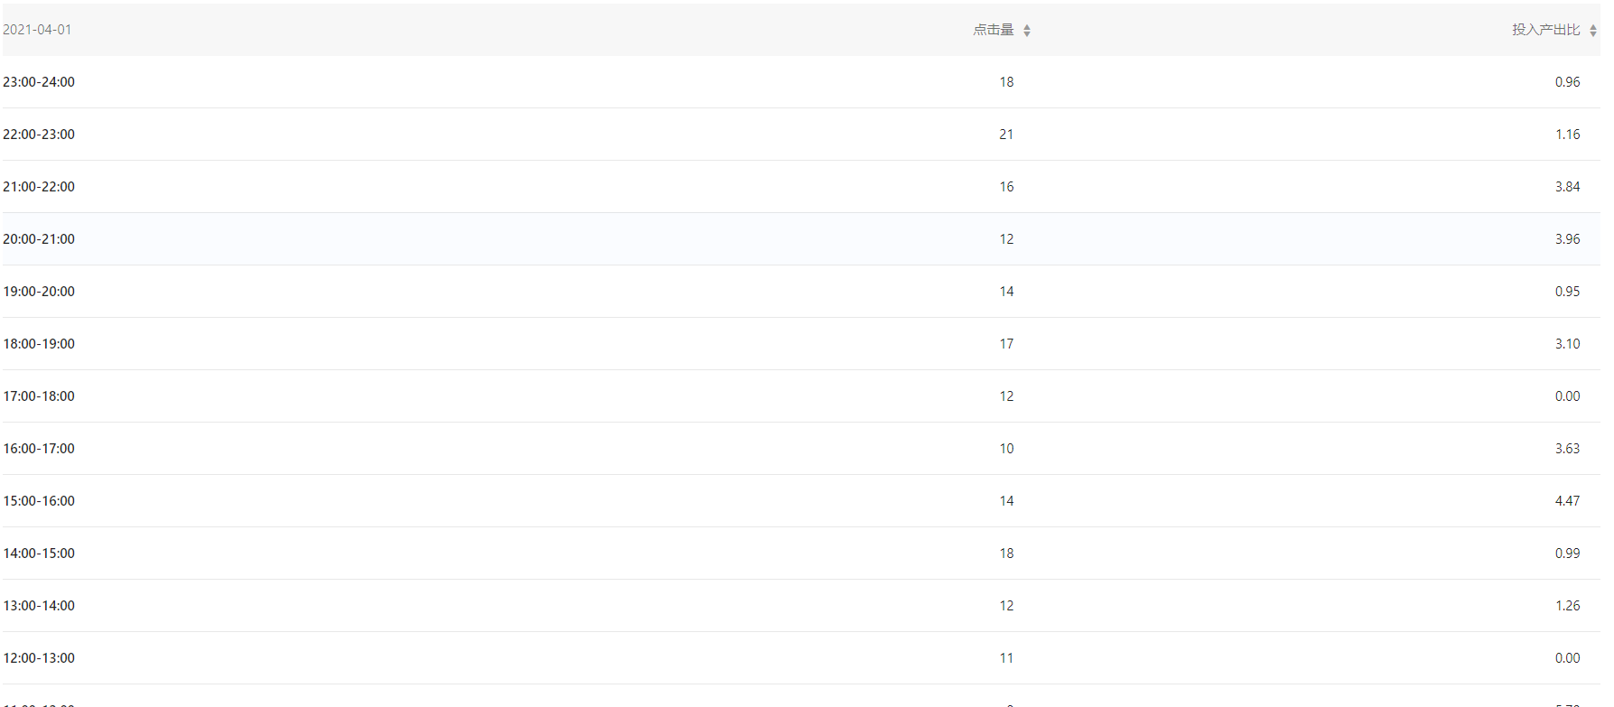The image size is (1614, 707).
Task: Select the 23:00-24:00 time row
Action: [x=801, y=82]
